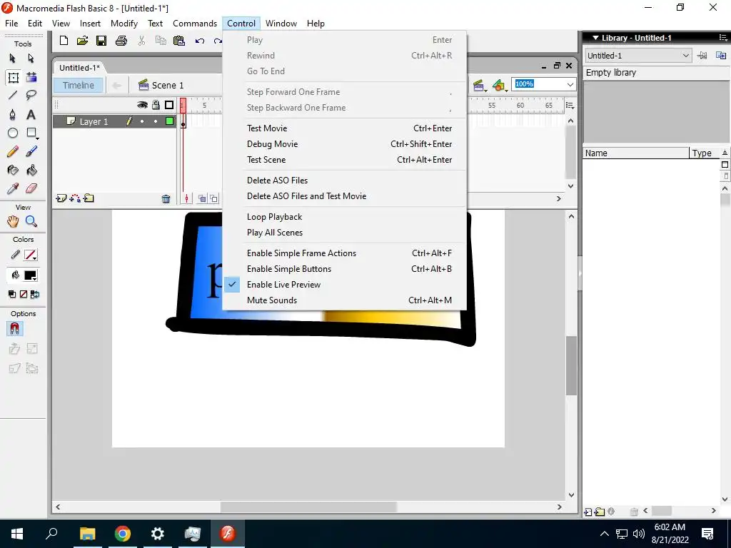Open the Modify menu
The image size is (731, 548).
(124, 24)
